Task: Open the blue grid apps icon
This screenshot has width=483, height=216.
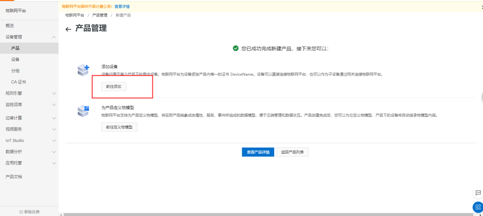Action: (478, 207)
